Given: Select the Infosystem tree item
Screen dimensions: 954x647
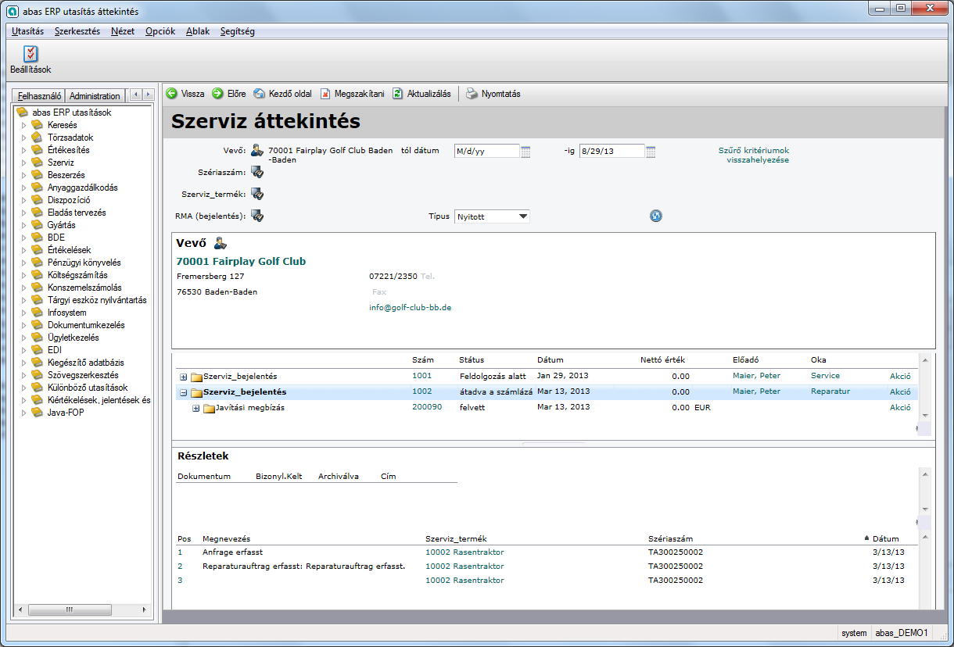Looking at the screenshot, I should click(x=67, y=313).
